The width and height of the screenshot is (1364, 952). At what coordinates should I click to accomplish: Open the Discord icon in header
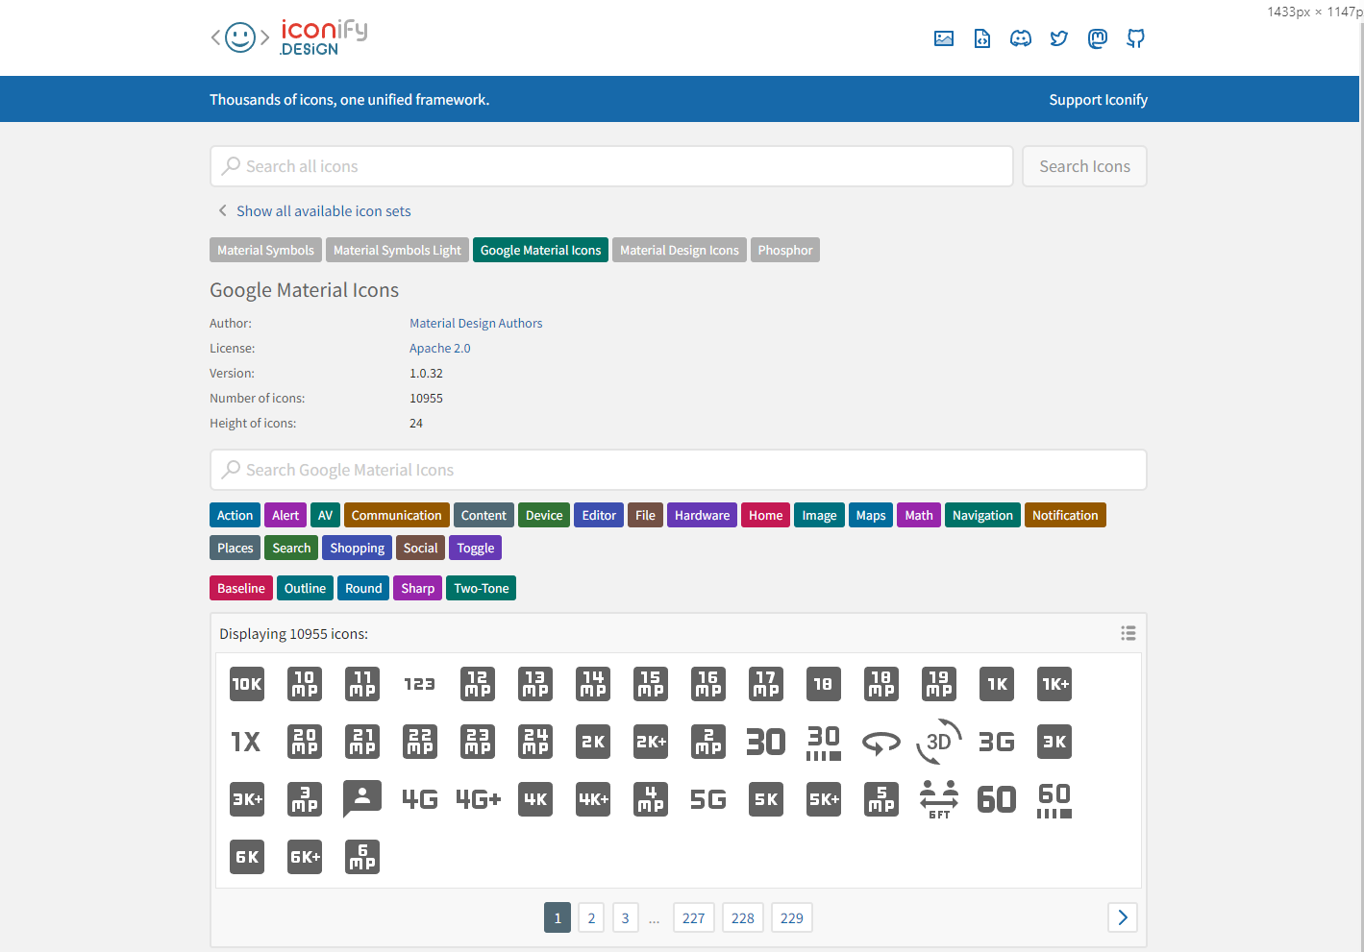click(1020, 38)
